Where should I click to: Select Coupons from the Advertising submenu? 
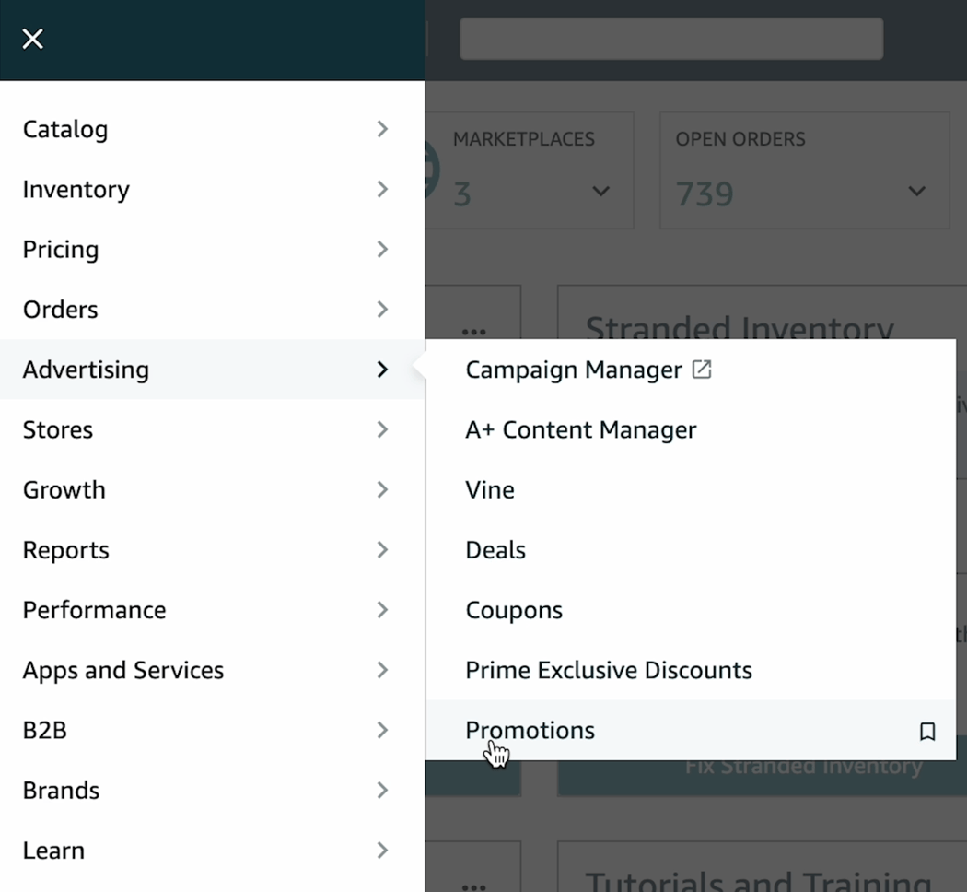coord(514,609)
